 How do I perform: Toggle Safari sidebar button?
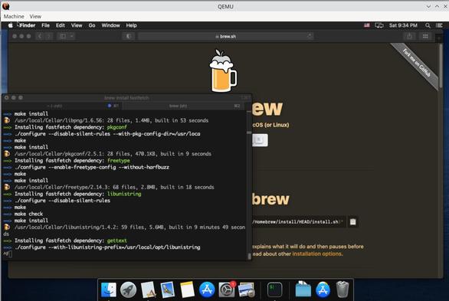63,36
